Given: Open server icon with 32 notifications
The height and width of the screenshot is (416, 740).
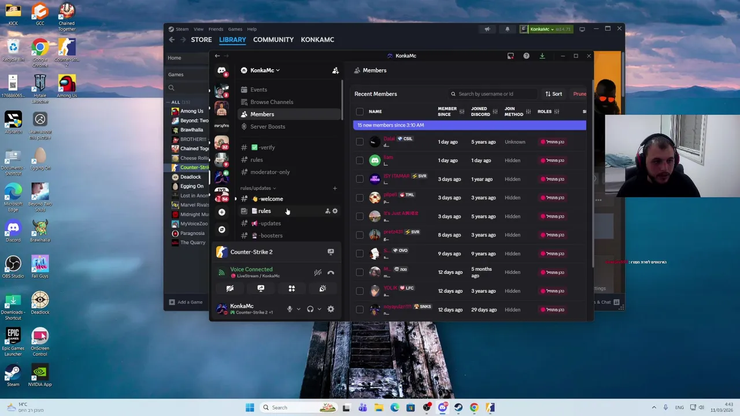Looking at the screenshot, I should [221, 142].
